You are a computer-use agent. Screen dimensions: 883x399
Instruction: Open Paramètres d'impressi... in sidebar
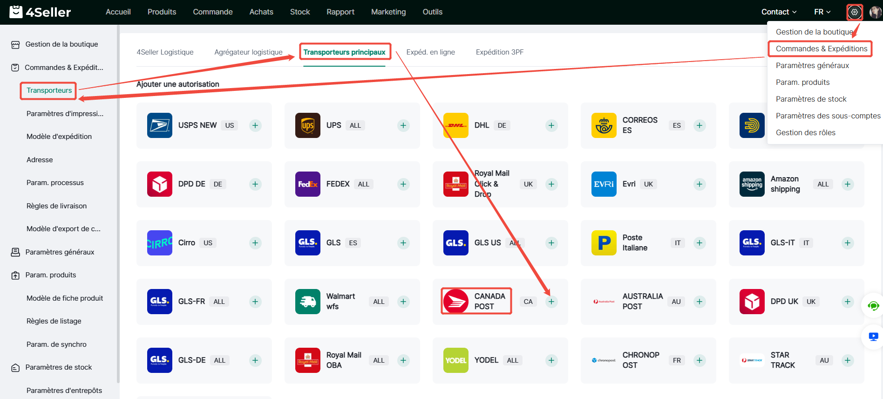65,114
